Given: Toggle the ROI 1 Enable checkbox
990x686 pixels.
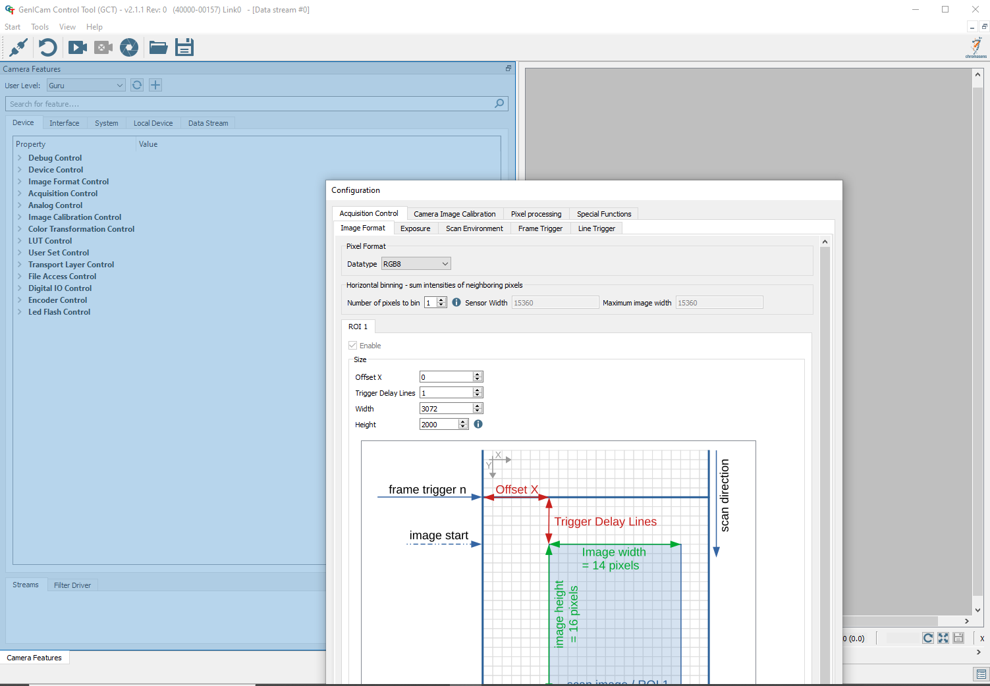Looking at the screenshot, I should click(352, 345).
